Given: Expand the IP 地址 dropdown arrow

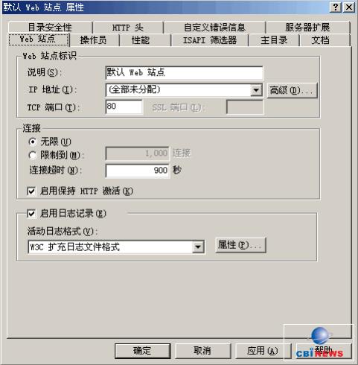Looking at the screenshot, I should (x=256, y=90).
